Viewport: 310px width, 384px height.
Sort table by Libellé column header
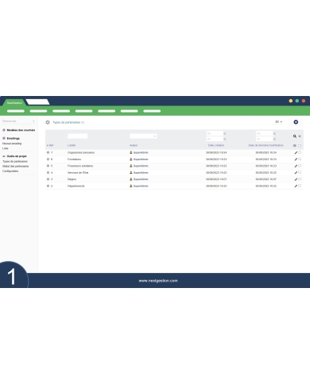click(72, 145)
